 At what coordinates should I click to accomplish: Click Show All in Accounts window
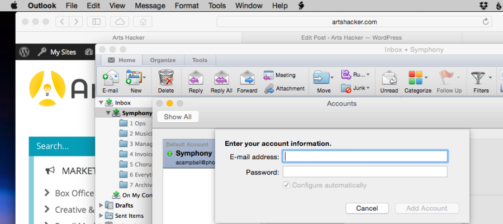178,117
